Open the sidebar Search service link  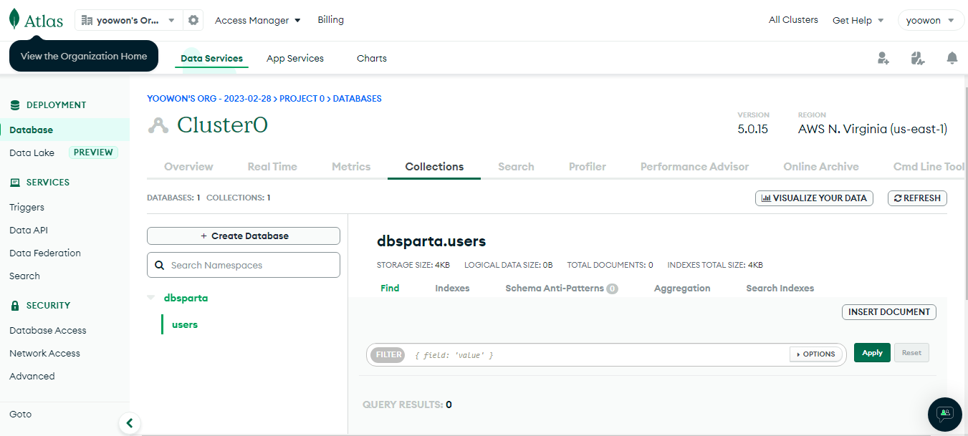pos(24,276)
